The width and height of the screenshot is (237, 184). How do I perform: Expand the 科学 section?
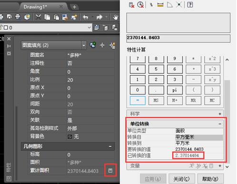[x=220, y=114]
